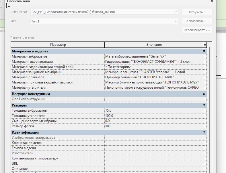
Task: Select the Материал праймера label
Action: [x=28, y=77]
